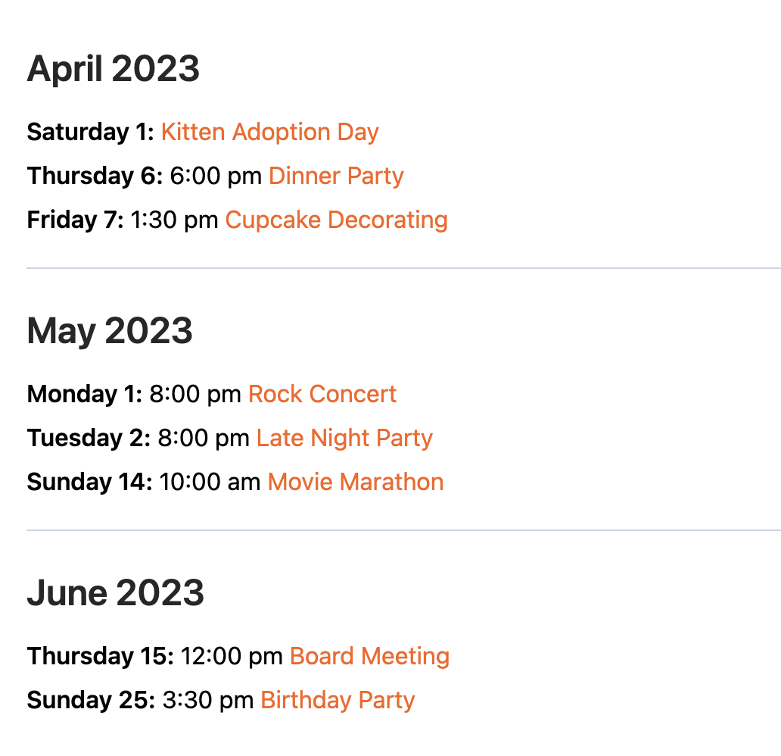
Task: Open the Birthday Party event
Action: [338, 701]
